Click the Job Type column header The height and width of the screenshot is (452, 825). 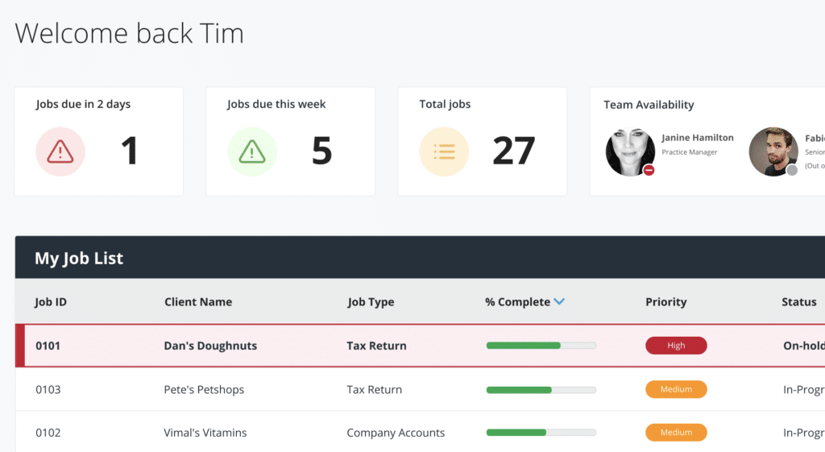point(371,302)
